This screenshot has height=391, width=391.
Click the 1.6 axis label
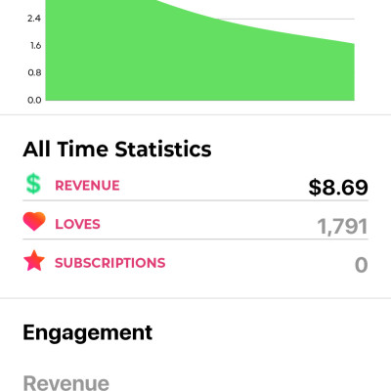(x=35, y=46)
